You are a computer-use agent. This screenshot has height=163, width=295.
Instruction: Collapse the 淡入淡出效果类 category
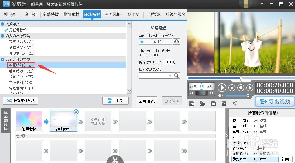pos(3,36)
